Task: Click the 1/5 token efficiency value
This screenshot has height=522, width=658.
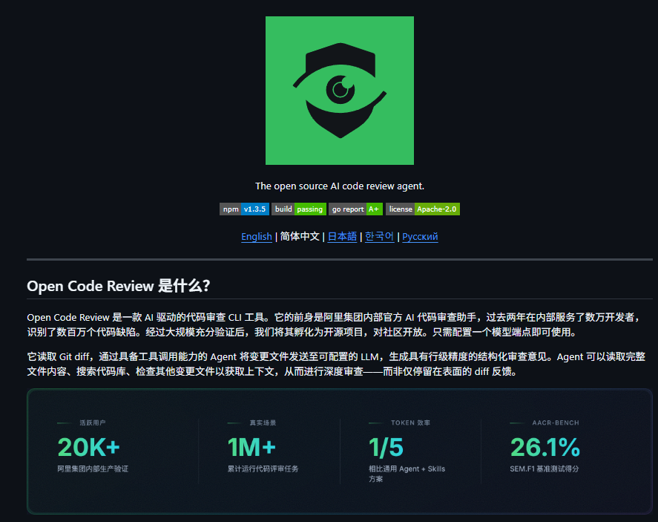Action: pyautogui.click(x=386, y=447)
